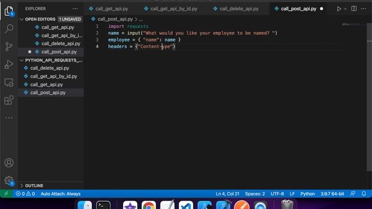Click Ln 4, Col 21 in status bar
Viewport: 372px width, 209px height.
tap(227, 193)
